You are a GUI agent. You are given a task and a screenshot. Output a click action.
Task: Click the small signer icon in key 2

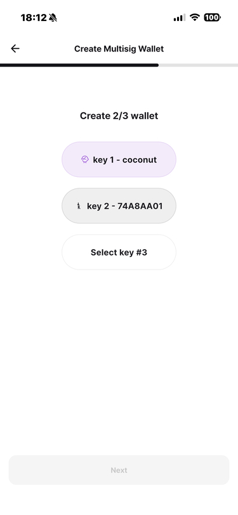point(79,206)
